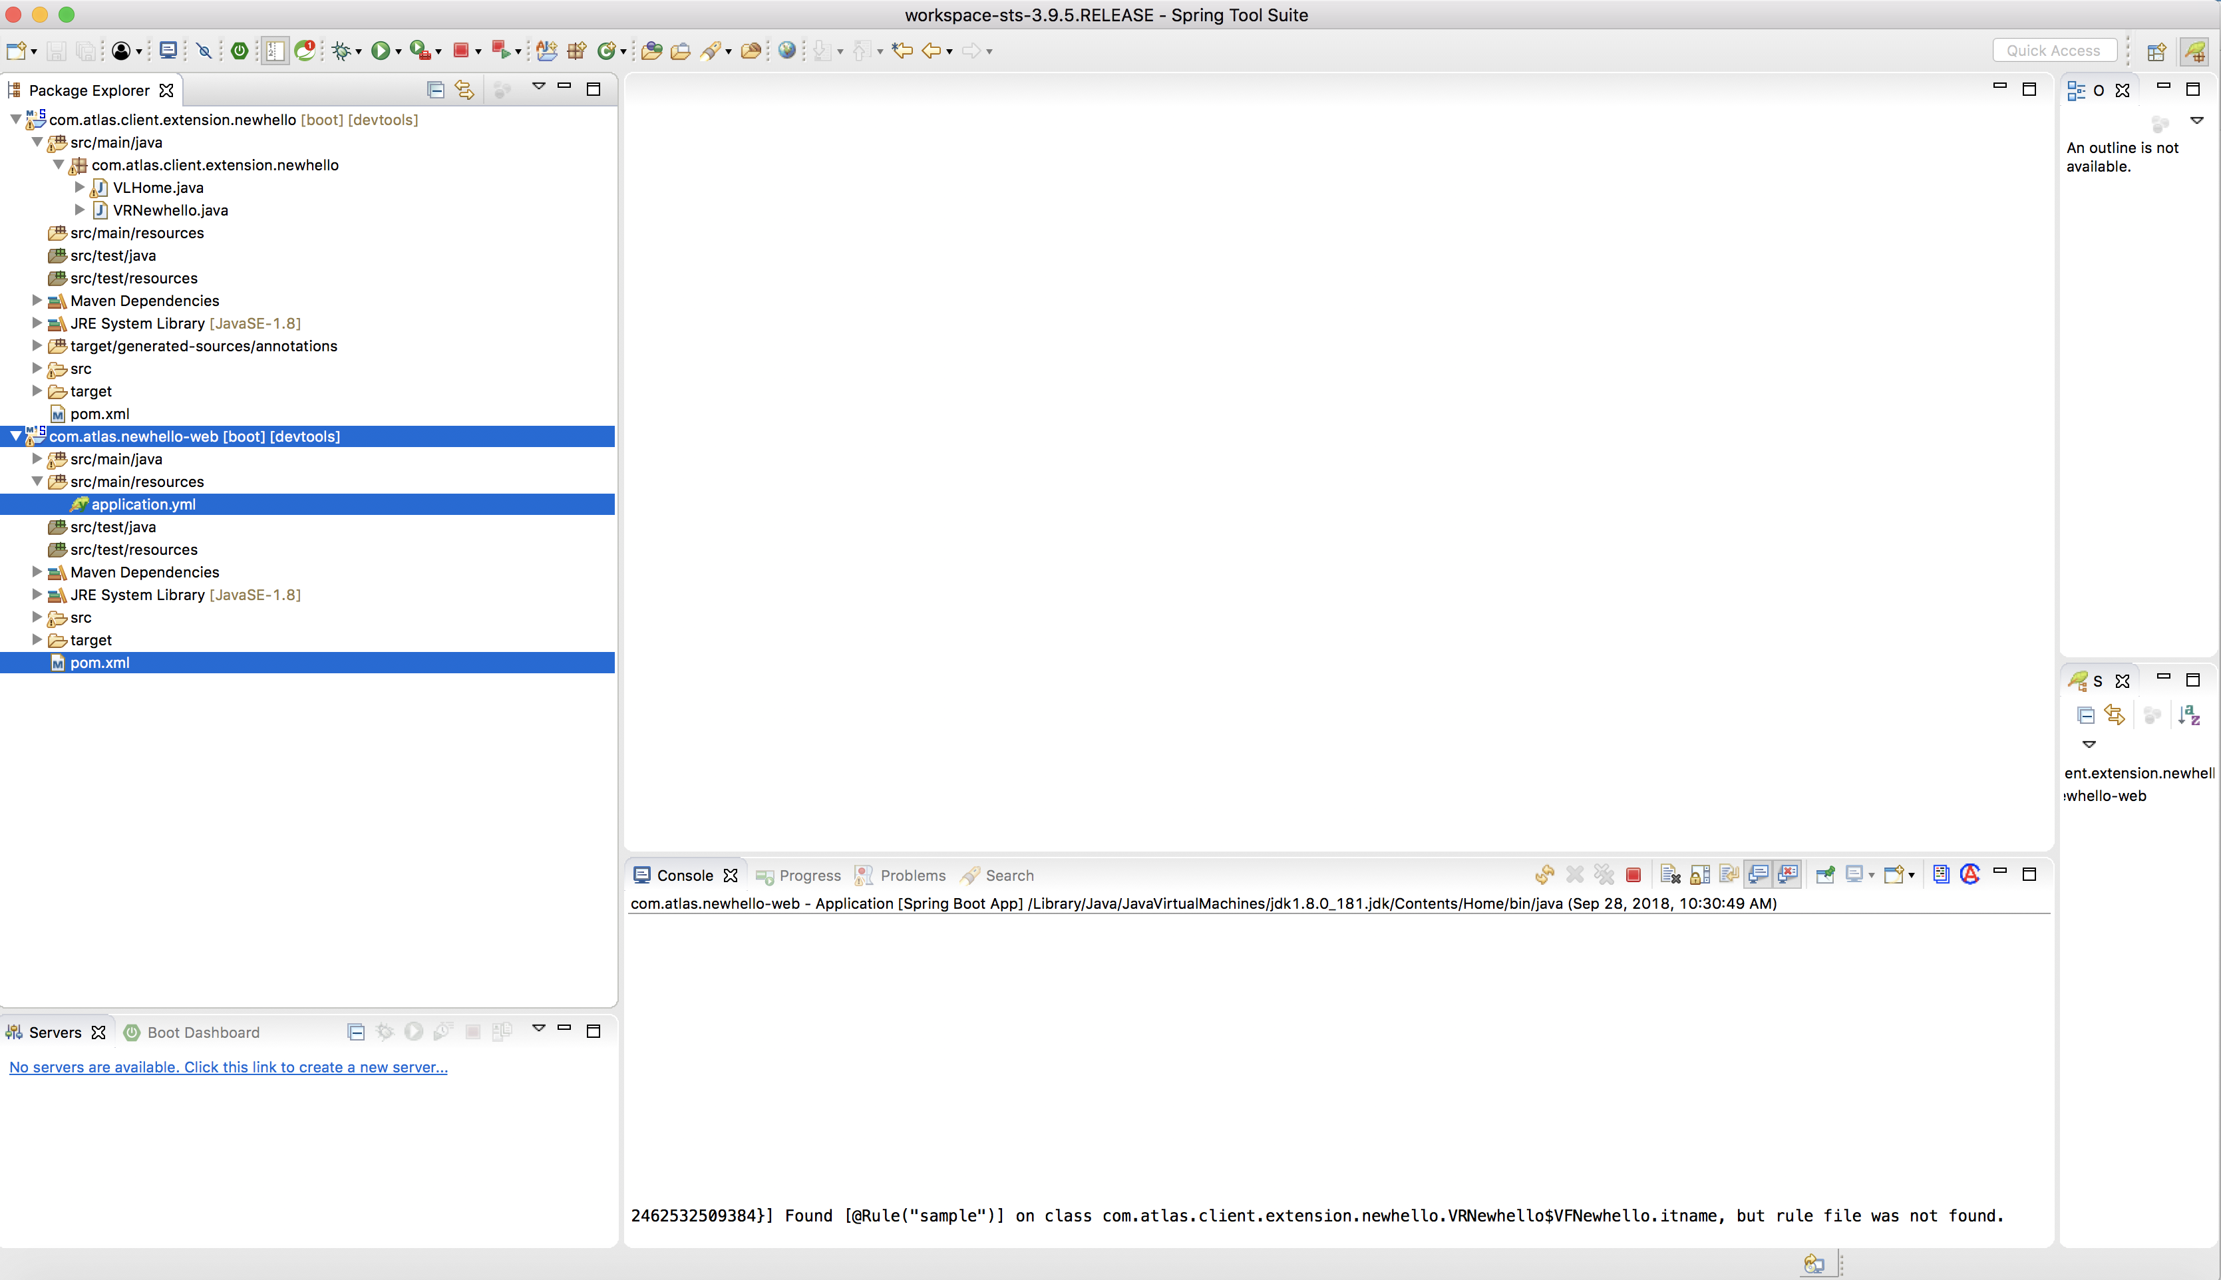The width and height of the screenshot is (2221, 1280).
Task: Expand VRNewhello.java tree node
Action: click(80, 209)
